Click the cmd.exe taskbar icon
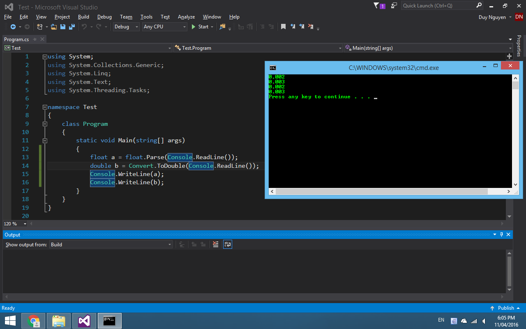Viewport: 526px width, 329px height. click(x=109, y=320)
